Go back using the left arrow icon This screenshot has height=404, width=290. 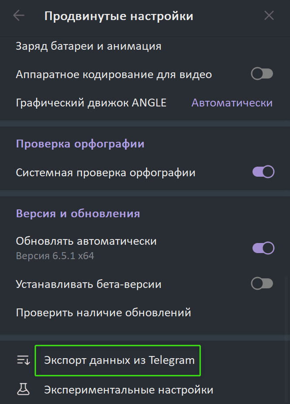[19, 16]
